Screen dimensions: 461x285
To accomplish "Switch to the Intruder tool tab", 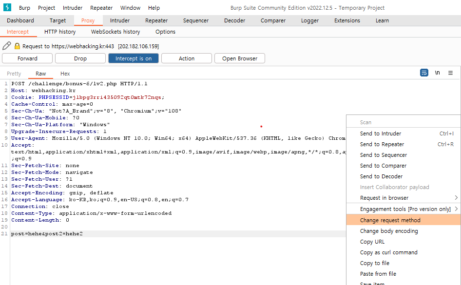I will click(120, 20).
